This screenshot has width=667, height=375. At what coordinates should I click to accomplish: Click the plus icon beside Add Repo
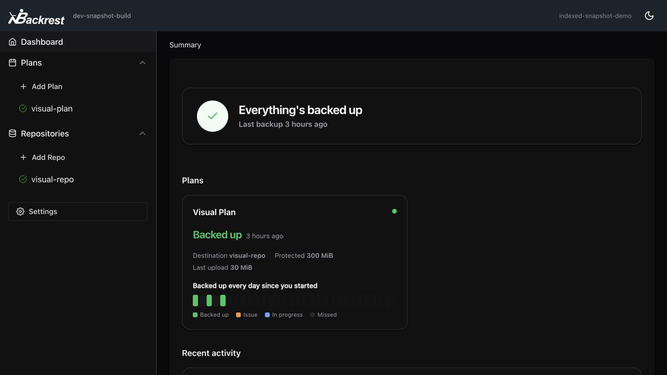(x=23, y=157)
